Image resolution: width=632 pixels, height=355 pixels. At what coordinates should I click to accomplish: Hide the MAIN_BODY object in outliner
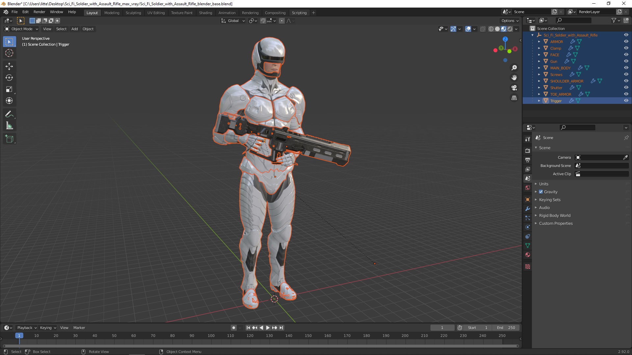pos(626,68)
